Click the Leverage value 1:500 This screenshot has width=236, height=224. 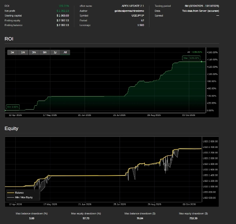(141, 25)
